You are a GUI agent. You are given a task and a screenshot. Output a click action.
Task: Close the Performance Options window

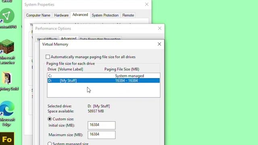pyautogui.click(x=160, y=28)
